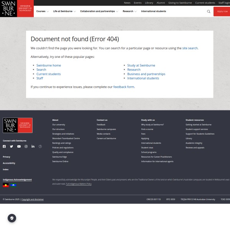Open Swinburne's Facebook page icon

pyautogui.click(x=4, y=146)
